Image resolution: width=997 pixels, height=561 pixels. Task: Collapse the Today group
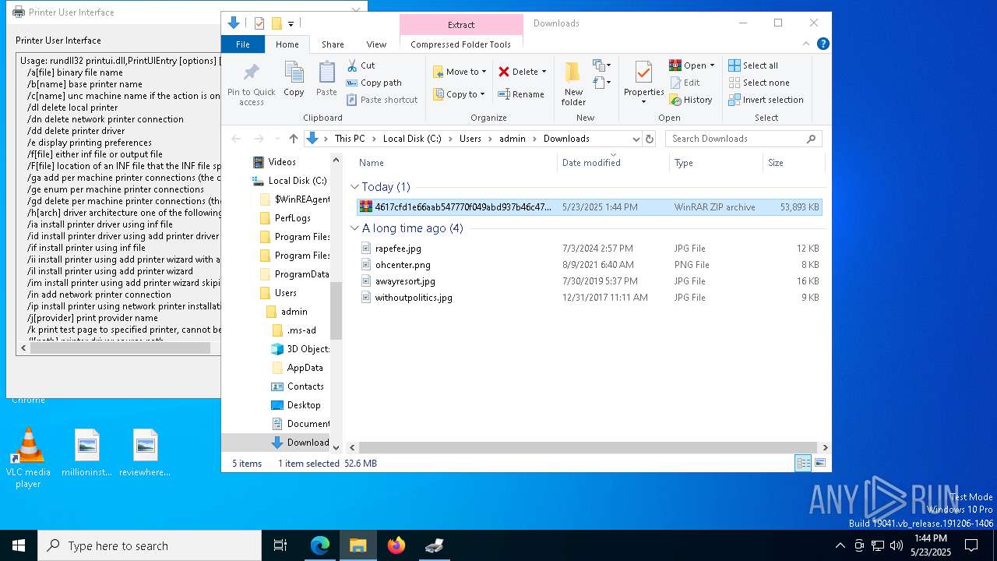354,187
